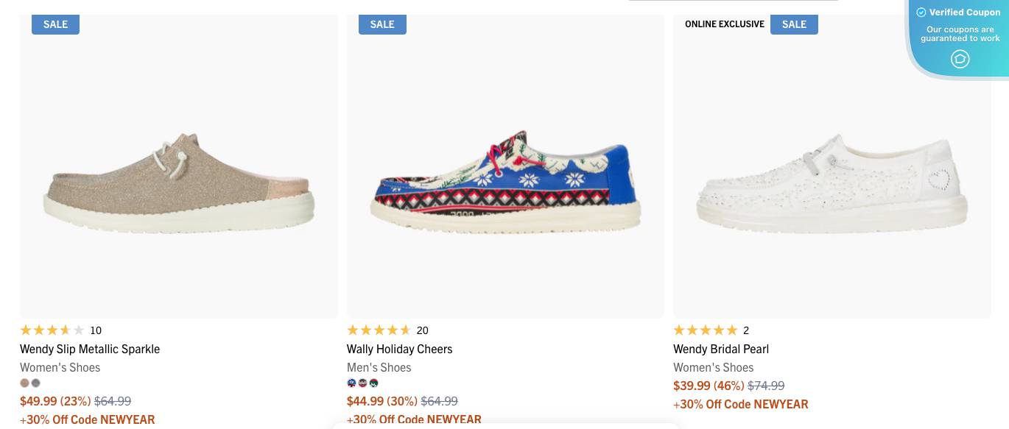Click the SALE badge on Wendy Bridal Pearl
Screen dimensions: 1009x429
pos(794,24)
